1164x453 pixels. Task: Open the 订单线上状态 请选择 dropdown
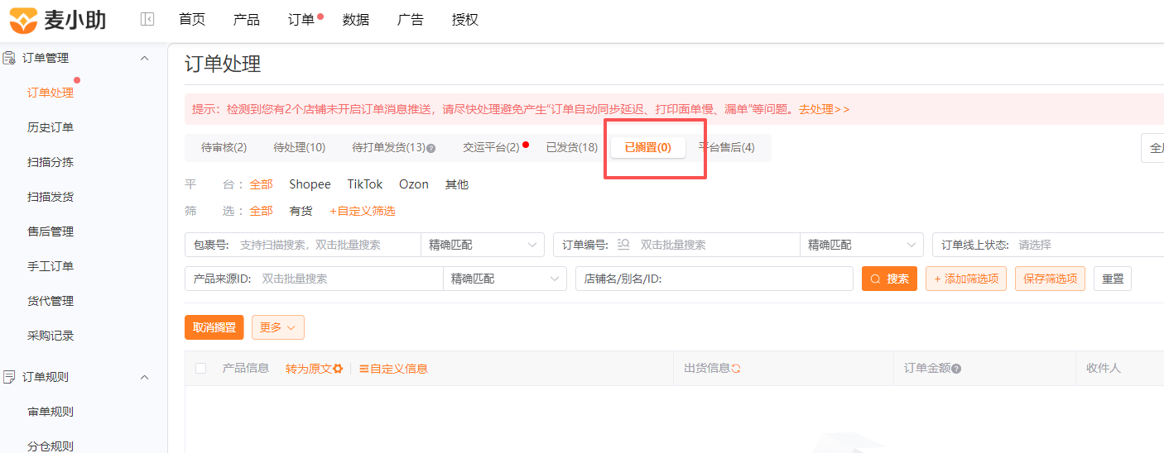click(1048, 245)
